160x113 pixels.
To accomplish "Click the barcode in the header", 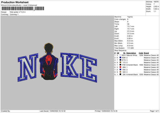I will (x=23, y=9).
